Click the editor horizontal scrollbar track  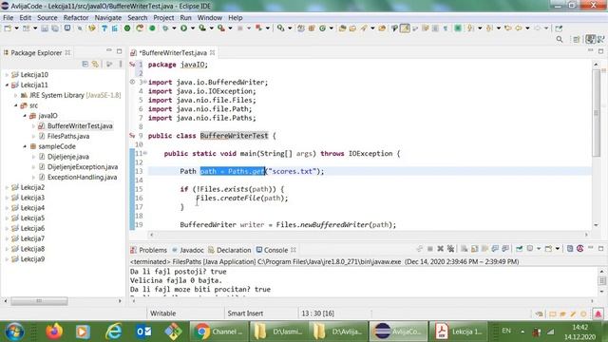pos(369,235)
